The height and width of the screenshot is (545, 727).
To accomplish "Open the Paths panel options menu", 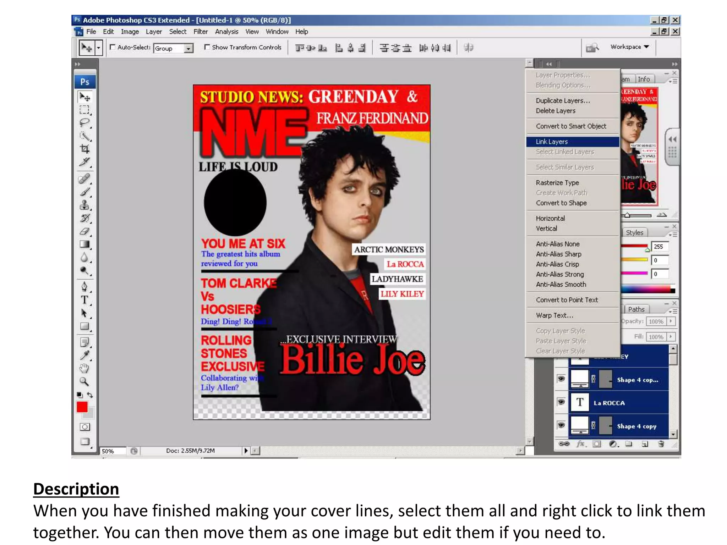I will tap(673, 311).
